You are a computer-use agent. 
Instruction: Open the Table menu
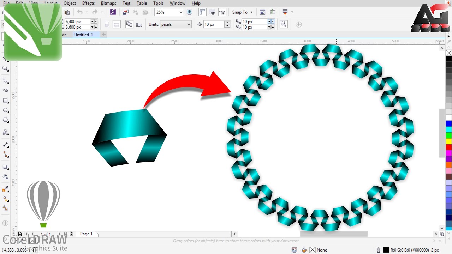142,3
